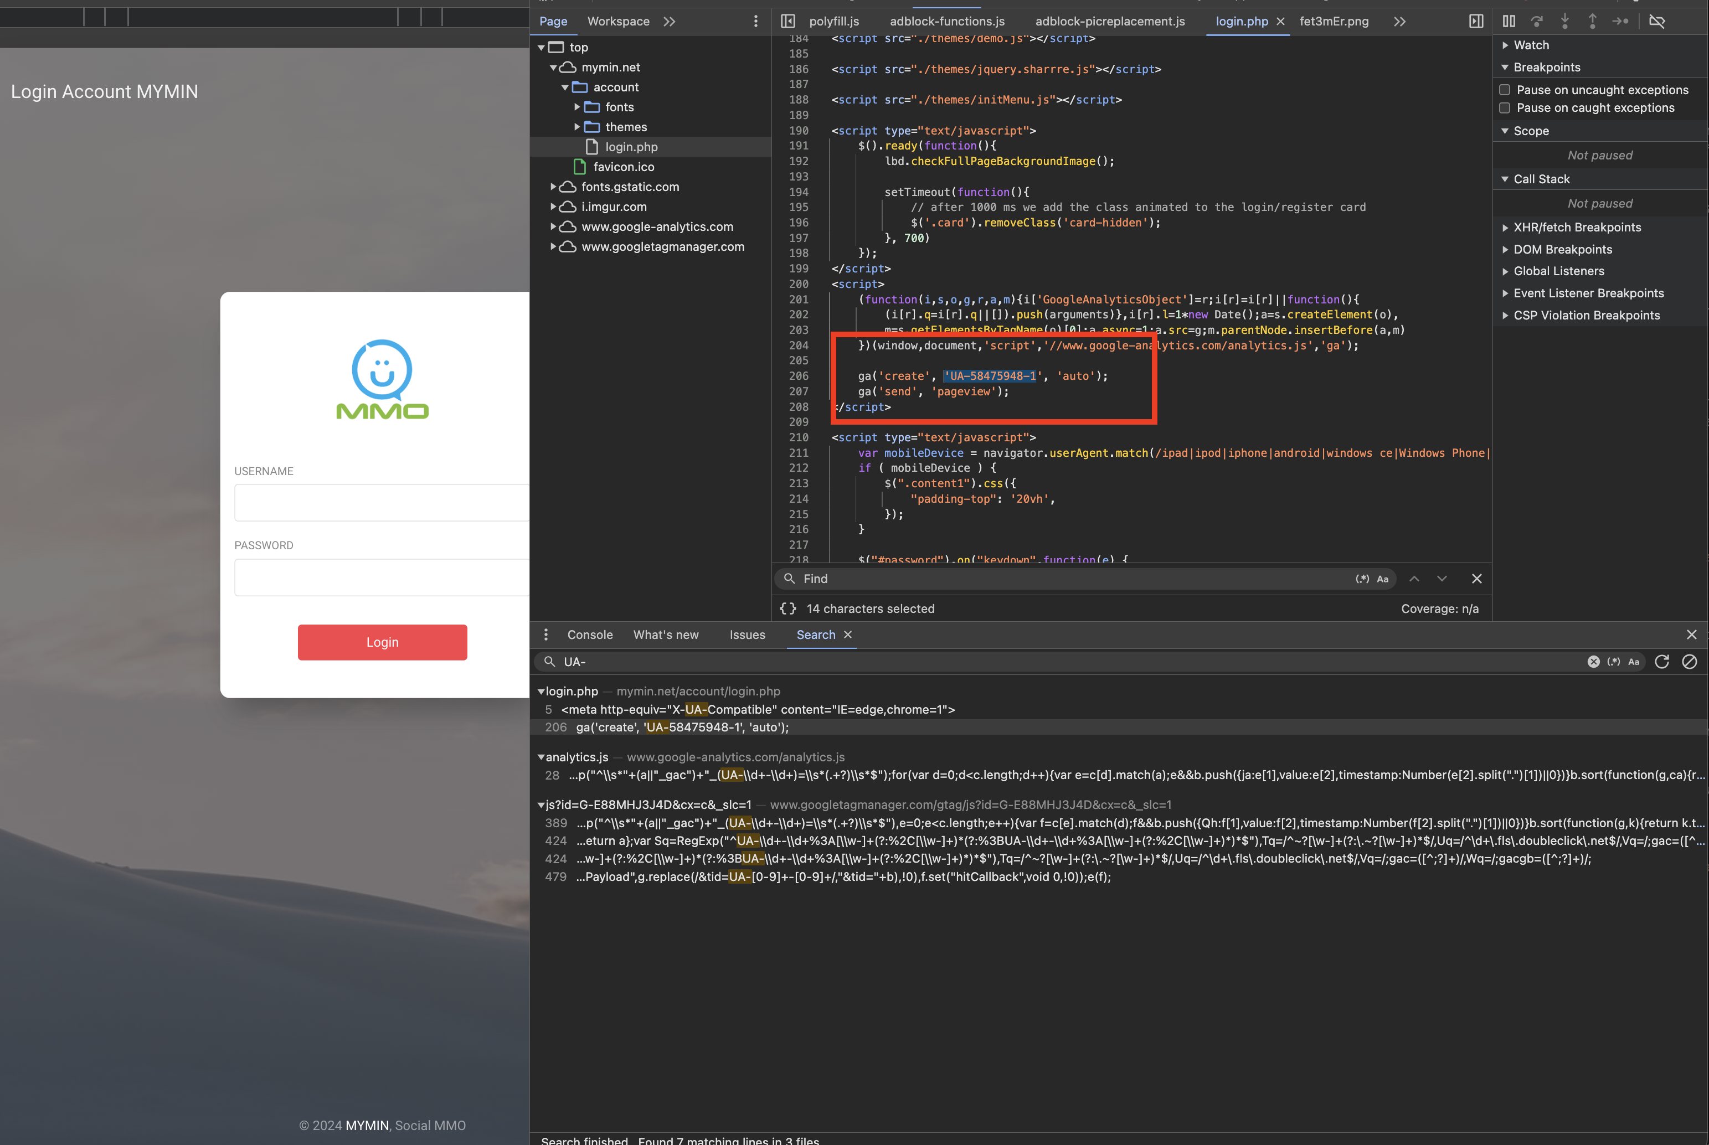This screenshot has width=1709, height=1145.
Task: Open drawer three-dot menu beside Console
Action: [545, 635]
